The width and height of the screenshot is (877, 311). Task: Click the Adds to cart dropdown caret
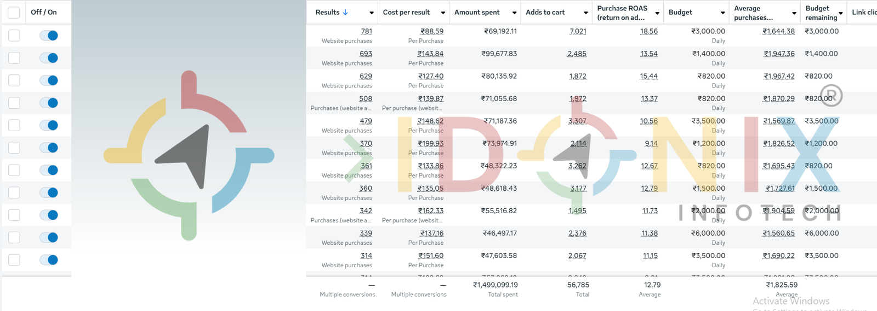click(x=585, y=13)
